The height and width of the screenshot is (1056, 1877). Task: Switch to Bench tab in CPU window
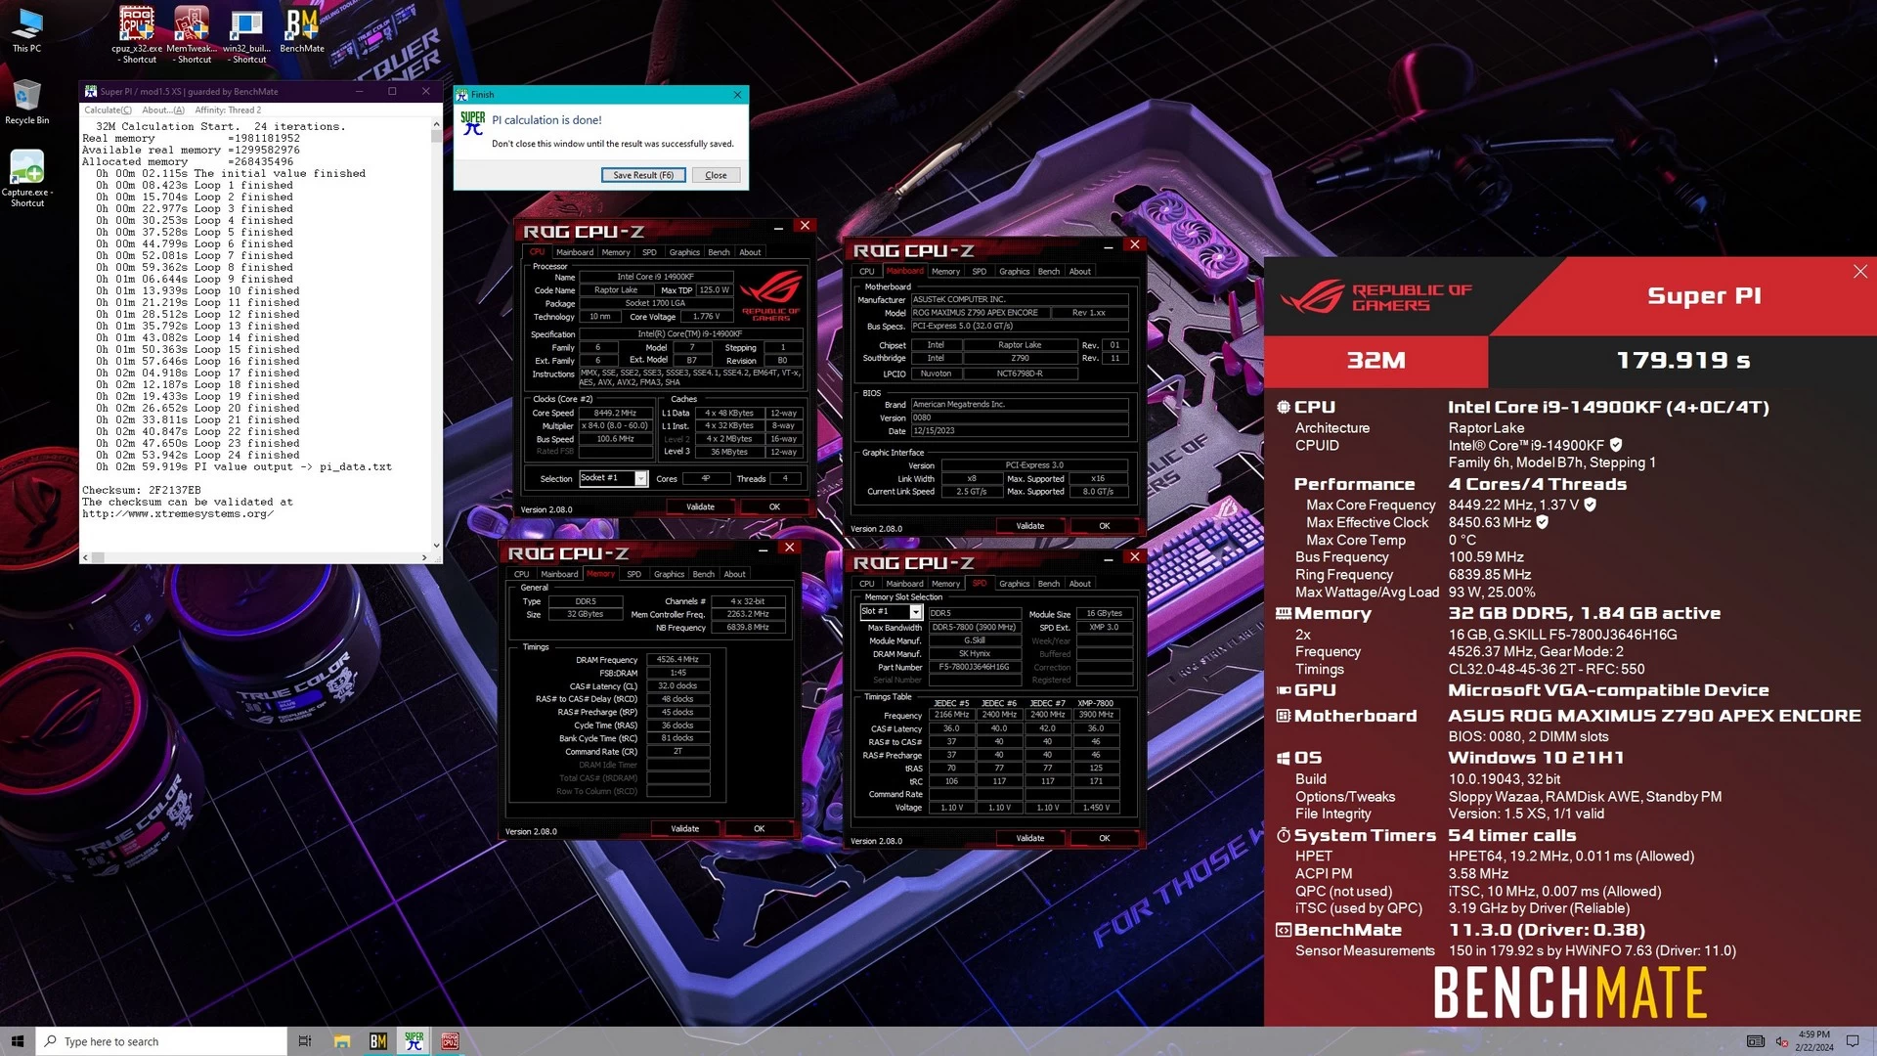pyautogui.click(x=719, y=252)
